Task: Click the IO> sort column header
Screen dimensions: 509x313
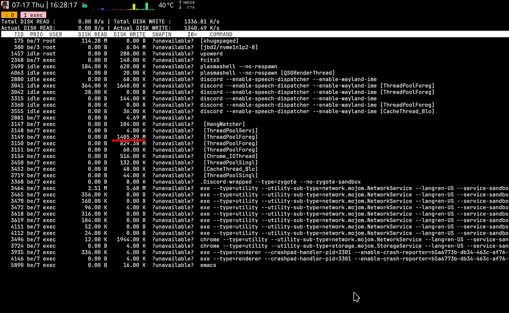Action: [192, 34]
